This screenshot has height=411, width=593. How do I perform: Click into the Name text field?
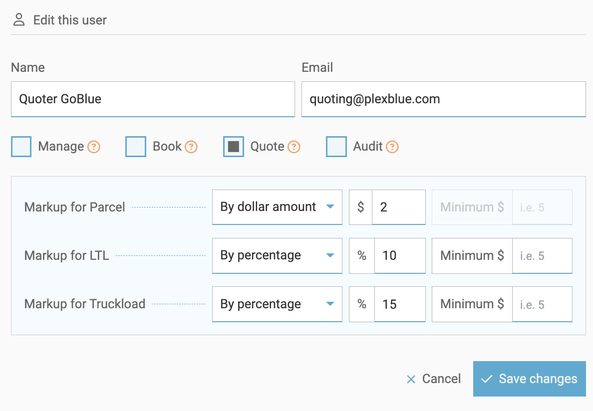pos(153,99)
